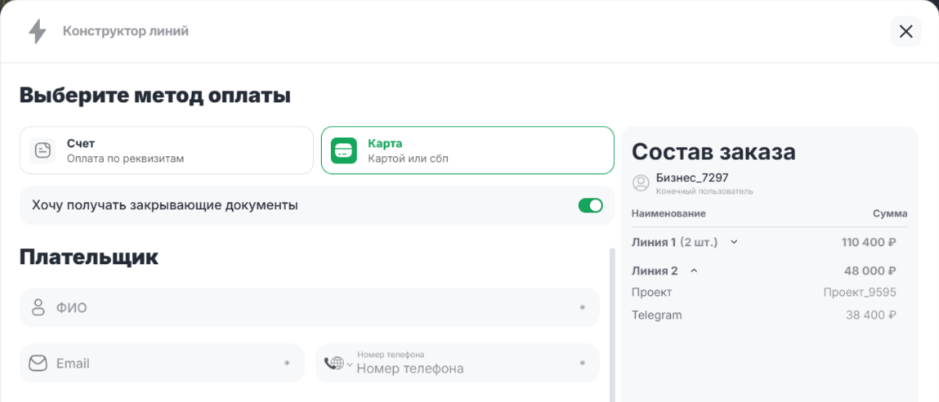The height and width of the screenshot is (402, 939).
Task: Click into the Email input field
Action: coord(163,364)
